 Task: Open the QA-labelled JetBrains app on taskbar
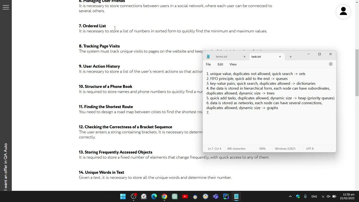pyautogui.click(x=226, y=196)
